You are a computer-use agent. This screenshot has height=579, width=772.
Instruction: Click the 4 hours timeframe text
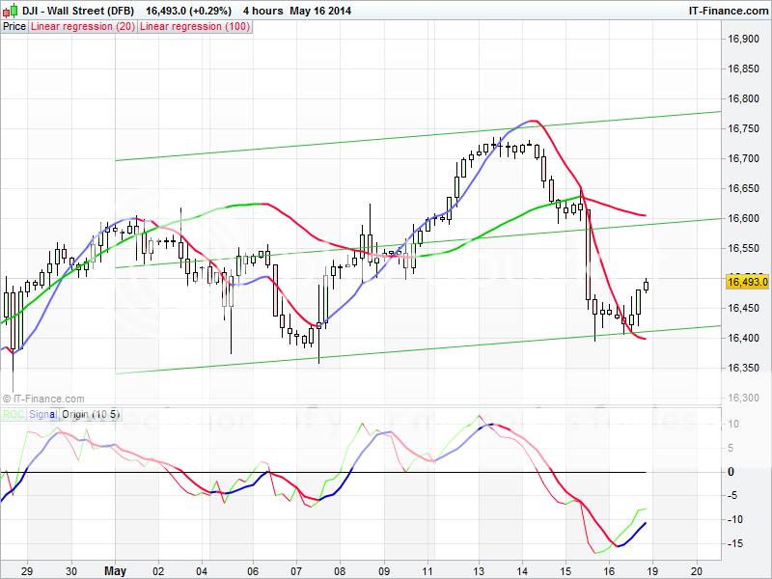pyautogui.click(x=263, y=11)
